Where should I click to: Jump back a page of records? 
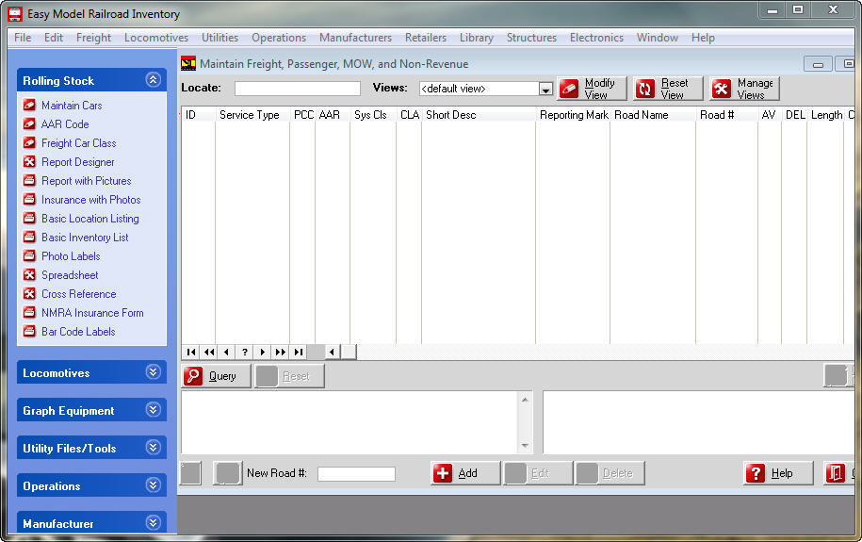tap(209, 352)
